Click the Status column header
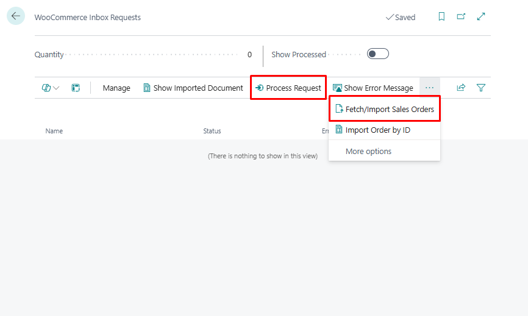 tap(212, 131)
